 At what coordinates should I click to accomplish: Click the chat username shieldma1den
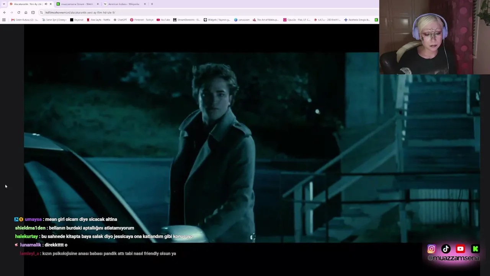(30, 228)
